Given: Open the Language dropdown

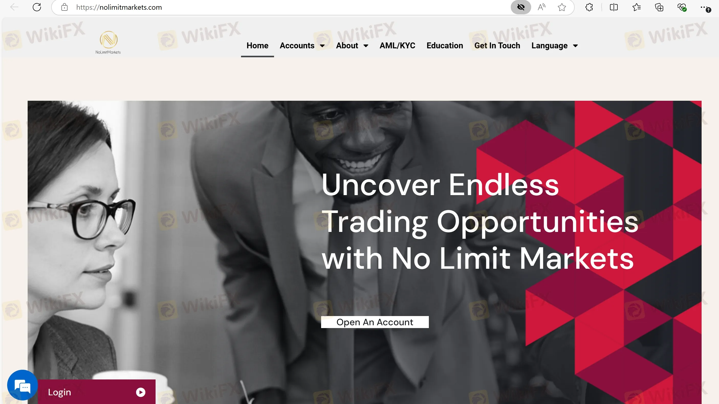Looking at the screenshot, I should [554, 46].
